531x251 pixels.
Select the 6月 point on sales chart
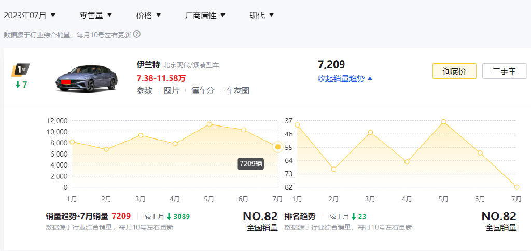[x=244, y=130]
